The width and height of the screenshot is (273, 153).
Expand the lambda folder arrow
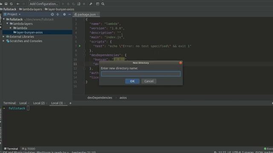coord(11,28)
